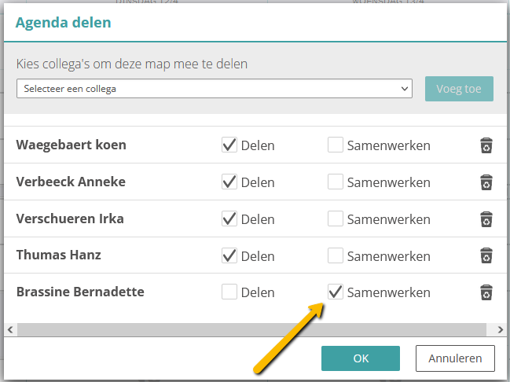Screen dimensions: 510x382
Task: Remove Thumas Hanz using trash icon
Action: coord(486,255)
